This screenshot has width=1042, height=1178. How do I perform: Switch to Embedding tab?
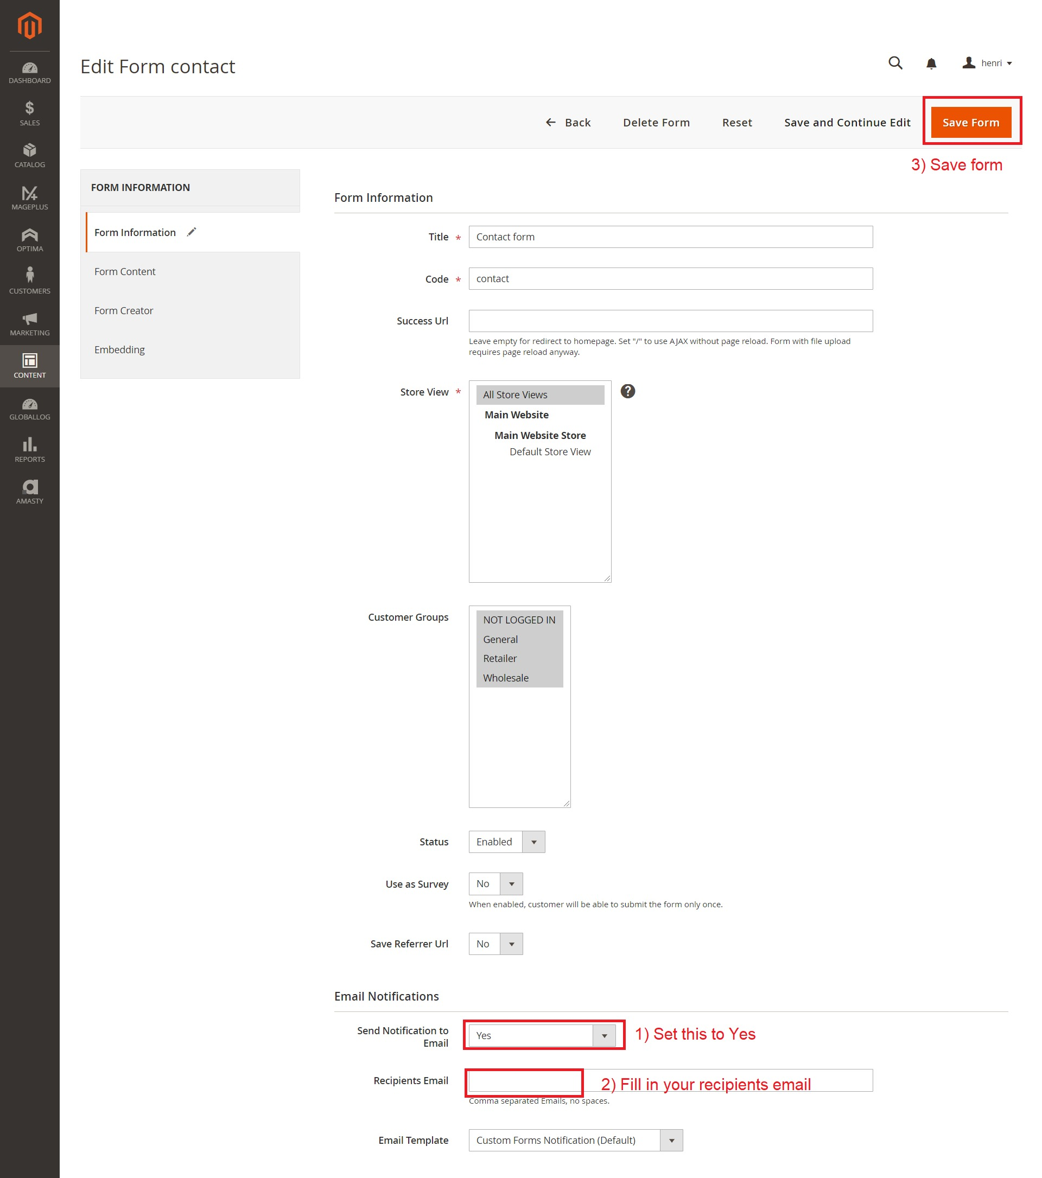coord(119,349)
